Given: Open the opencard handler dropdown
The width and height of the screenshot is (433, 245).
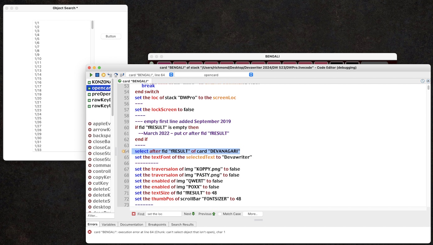Looking at the screenshot, I should pyautogui.click(x=214, y=75).
